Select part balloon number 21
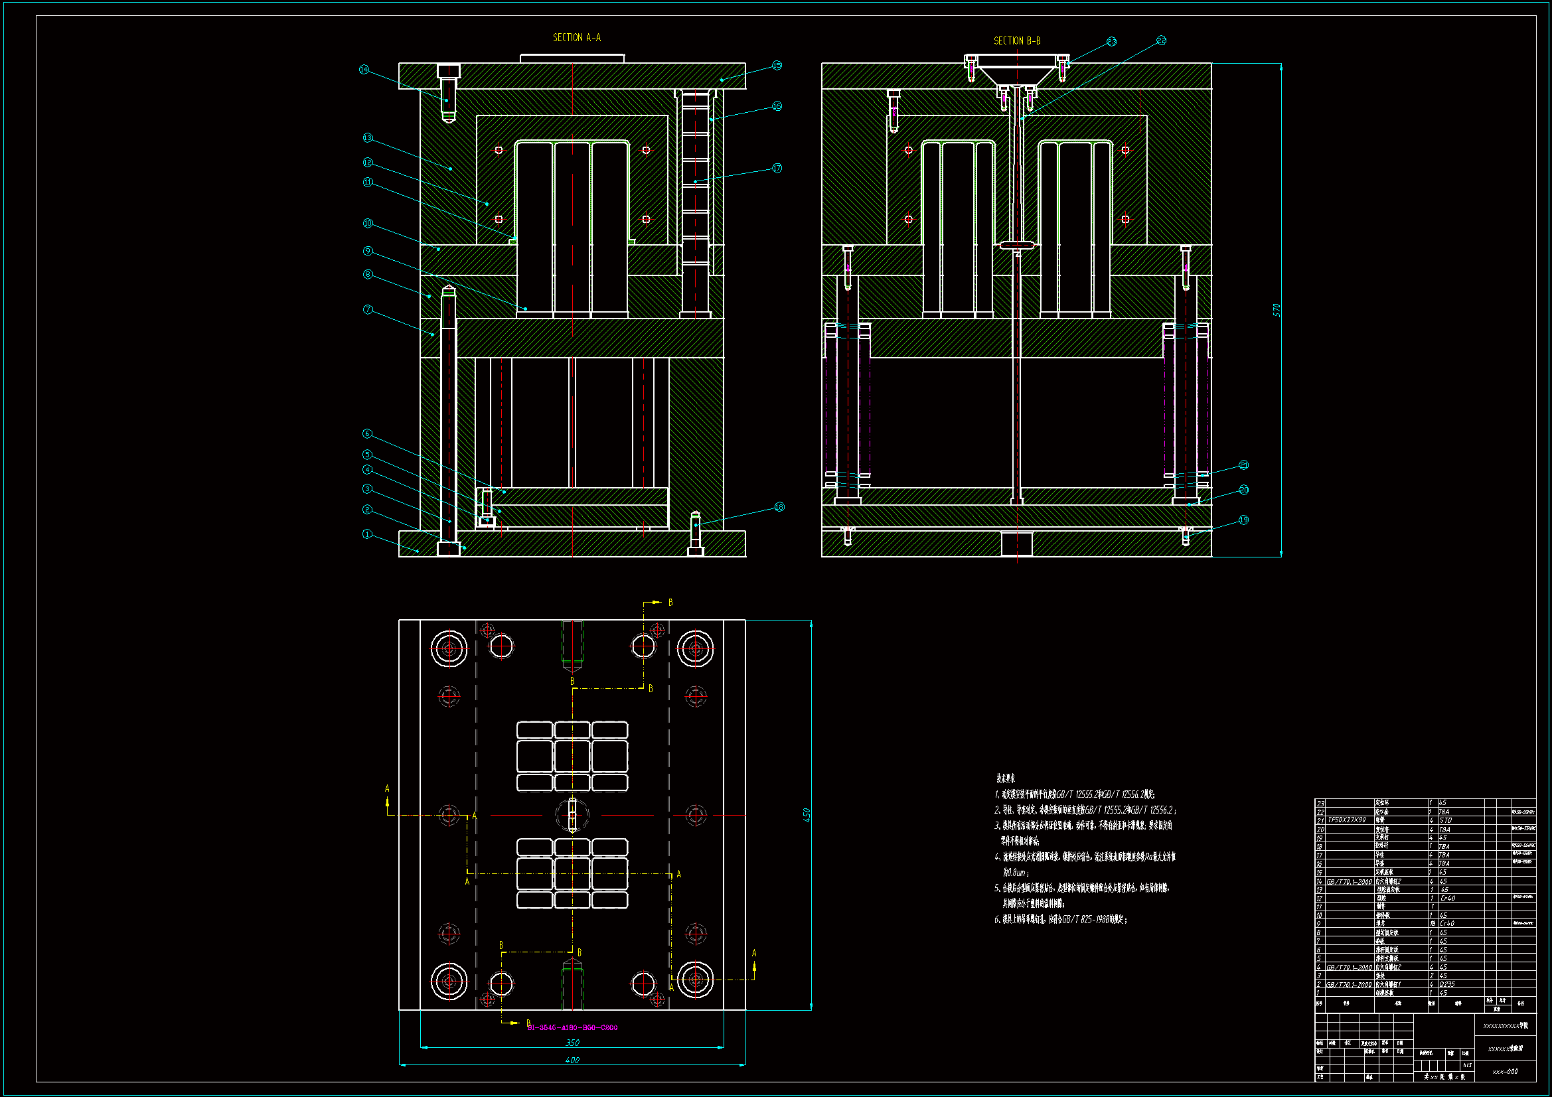This screenshot has width=1552, height=1097. coord(1243,465)
